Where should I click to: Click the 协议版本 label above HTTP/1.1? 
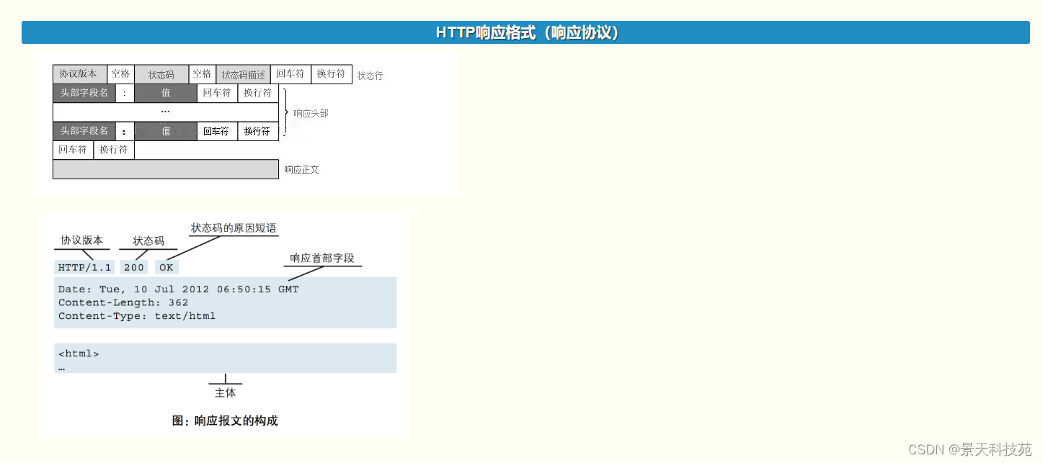tap(81, 241)
